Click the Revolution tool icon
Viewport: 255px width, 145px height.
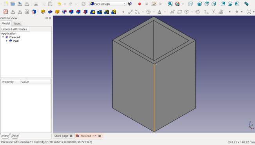click(x=57, y=12)
